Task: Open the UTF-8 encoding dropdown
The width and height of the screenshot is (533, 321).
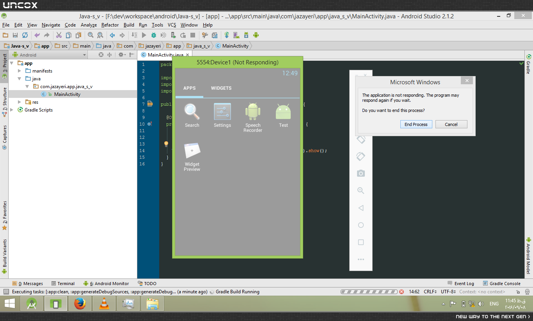Action: pos(448,292)
